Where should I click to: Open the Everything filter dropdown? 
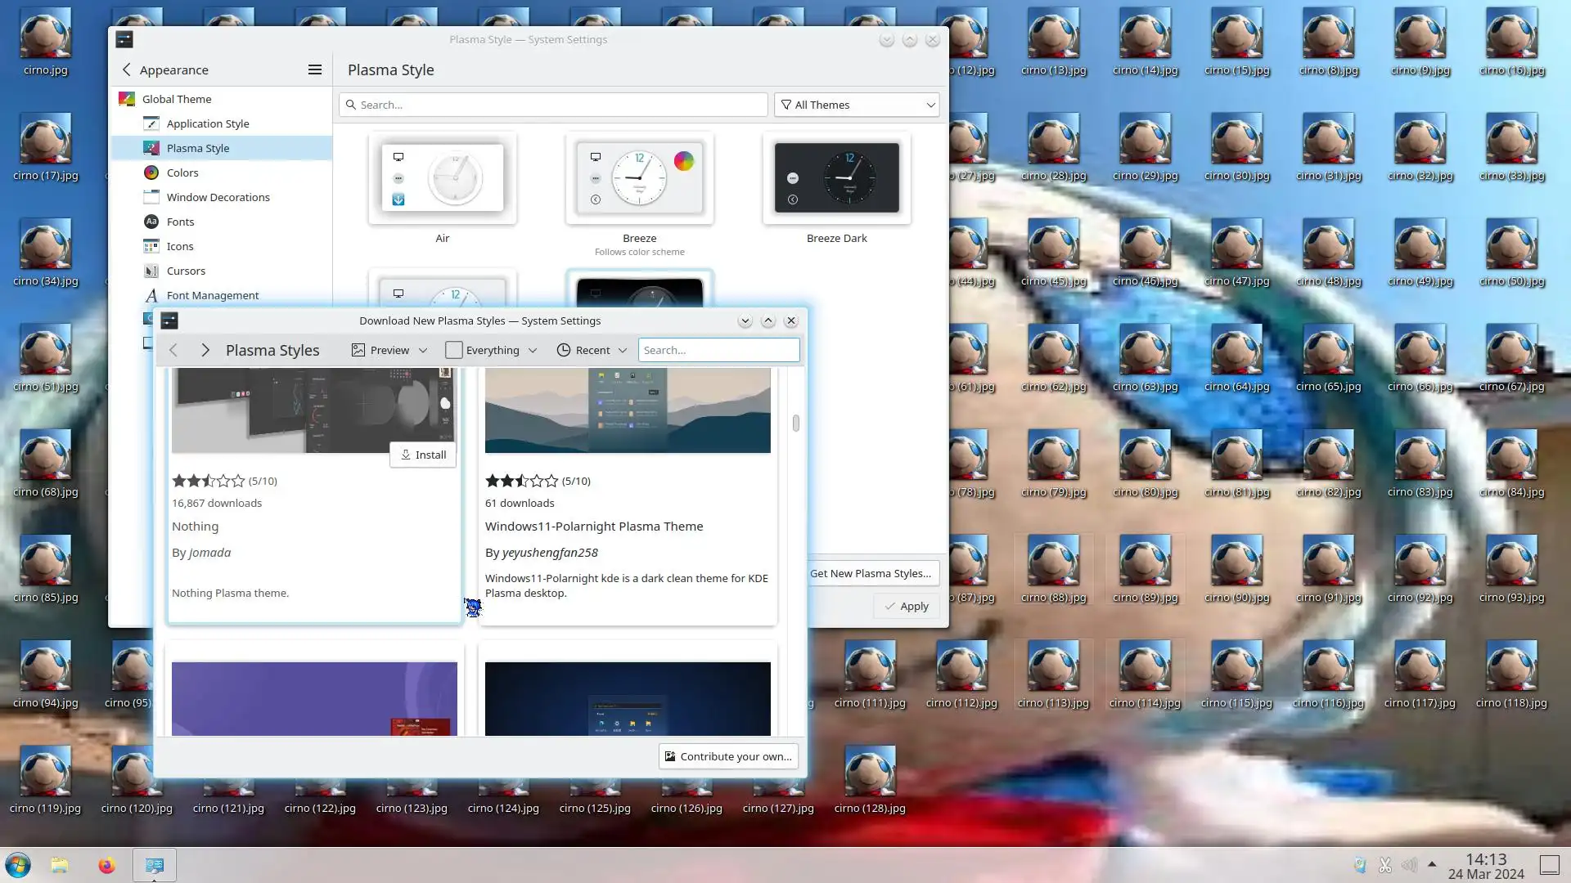pos(491,350)
